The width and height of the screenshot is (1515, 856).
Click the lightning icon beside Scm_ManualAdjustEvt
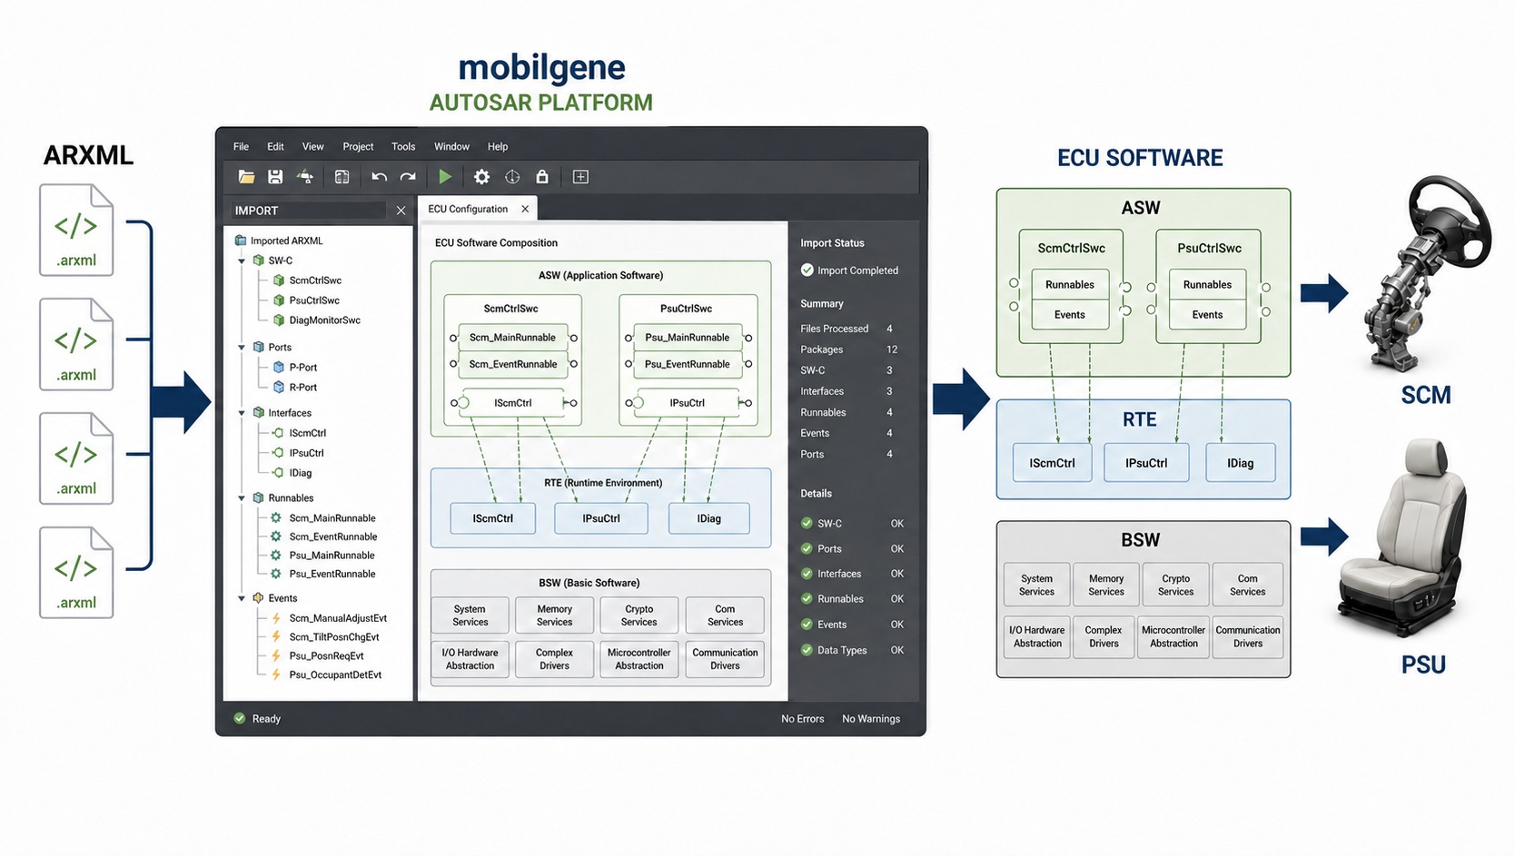(276, 618)
